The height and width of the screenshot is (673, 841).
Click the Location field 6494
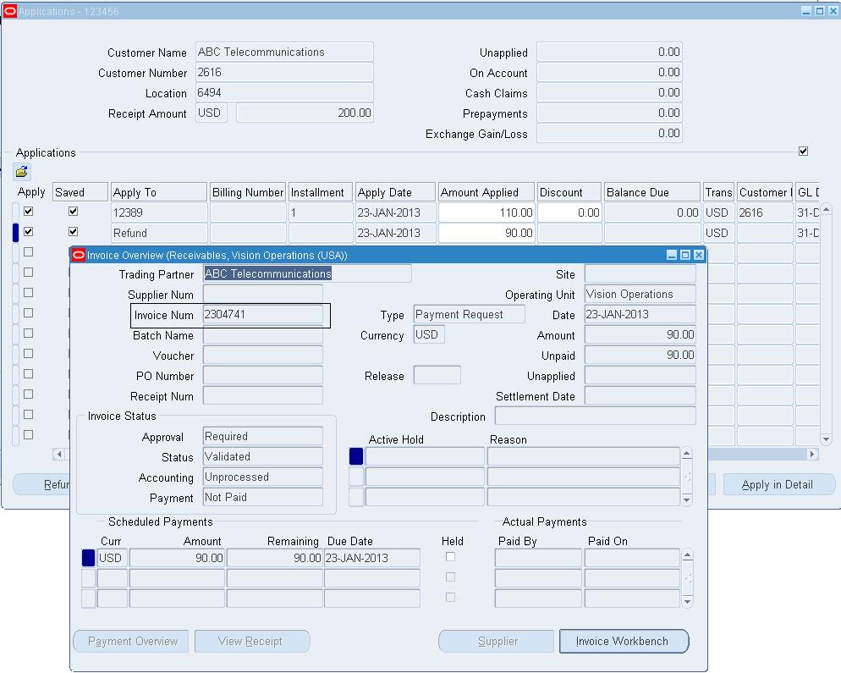pos(284,93)
